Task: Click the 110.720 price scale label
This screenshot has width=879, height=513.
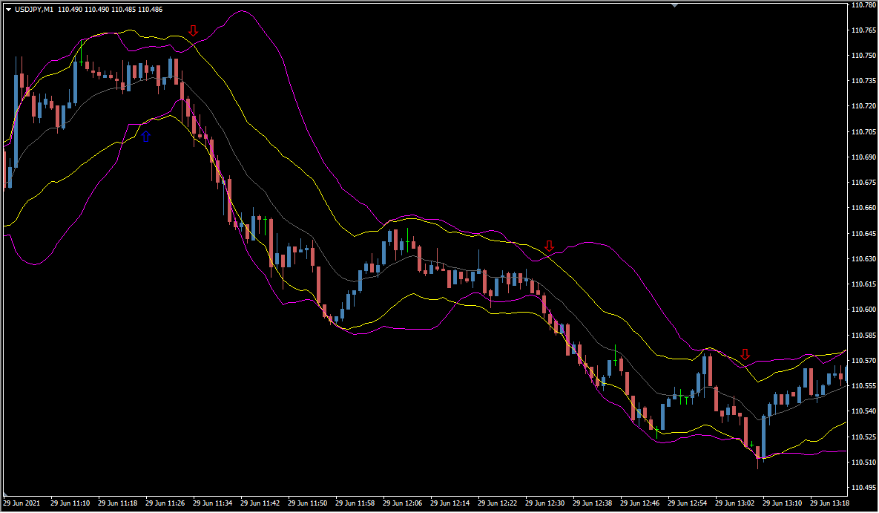Action: pos(863,106)
